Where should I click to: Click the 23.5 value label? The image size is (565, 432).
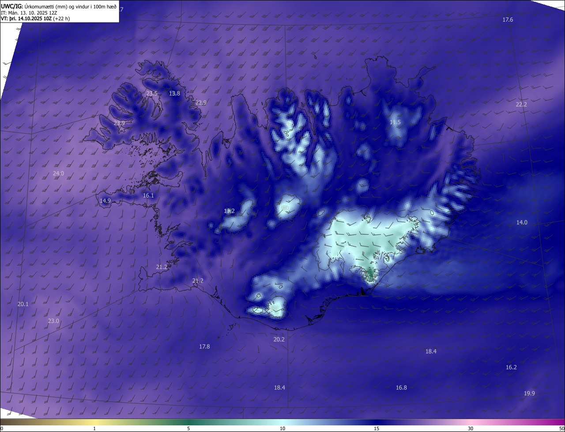[x=152, y=93]
